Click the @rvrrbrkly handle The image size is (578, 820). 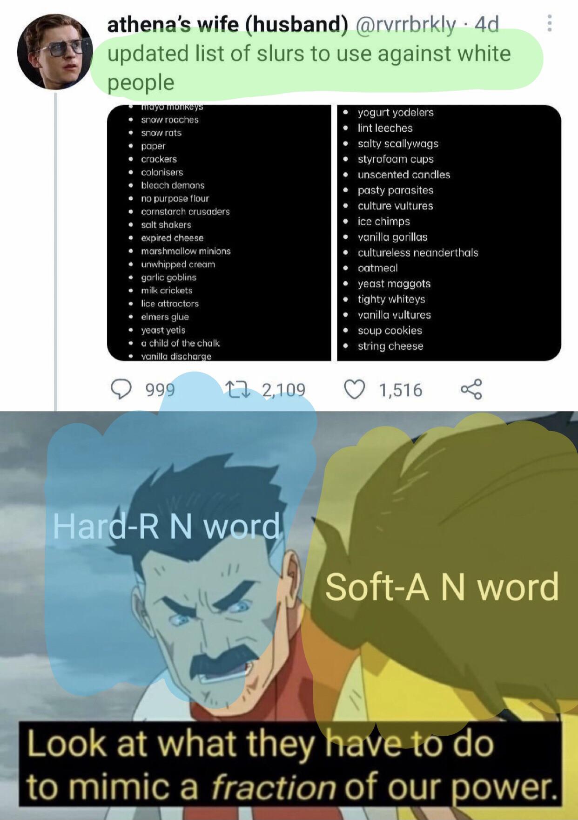(x=406, y=24)
